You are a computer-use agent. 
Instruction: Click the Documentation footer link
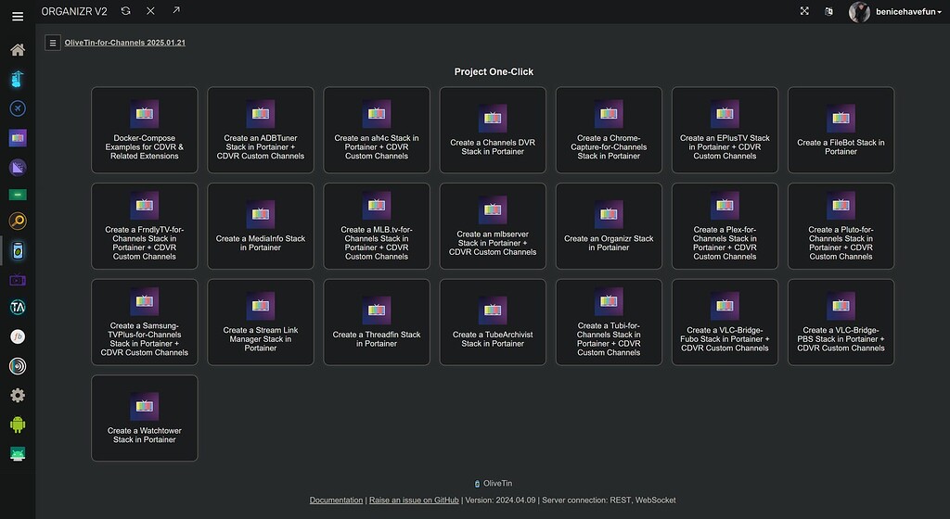(336, 500)
